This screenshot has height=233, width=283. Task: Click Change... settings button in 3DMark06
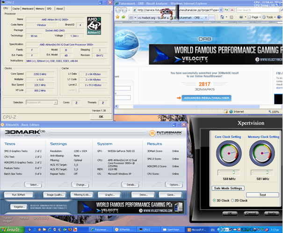(x=80, y=185)
